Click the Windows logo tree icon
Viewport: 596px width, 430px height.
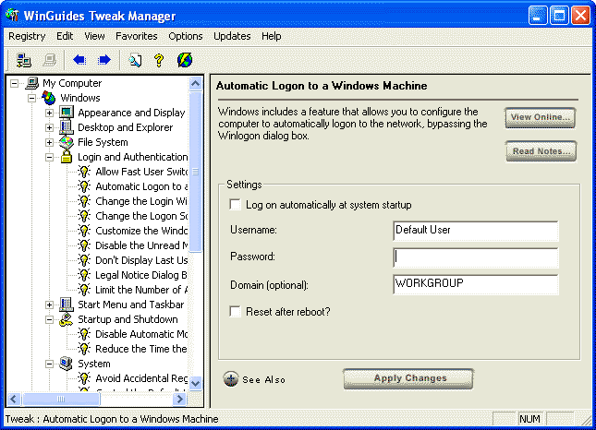[49, 98]
